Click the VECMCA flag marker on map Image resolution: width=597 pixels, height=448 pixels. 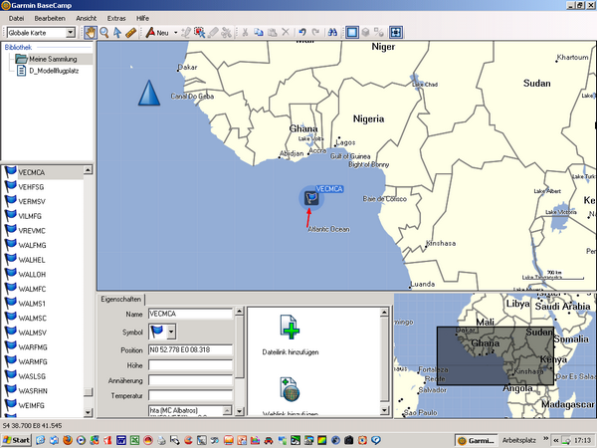point(311,198)
